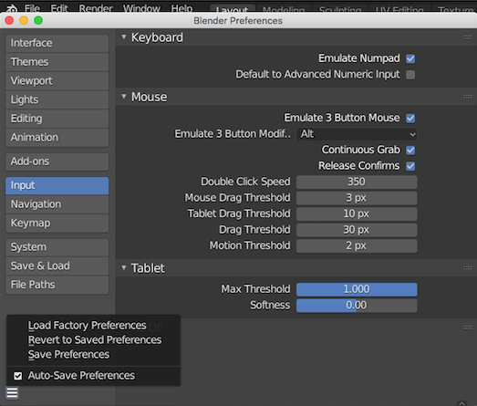Viewport: 477px width, 406px height.
Task: Click the Keyboard panel drag grip icon
Action: [468, 37]
